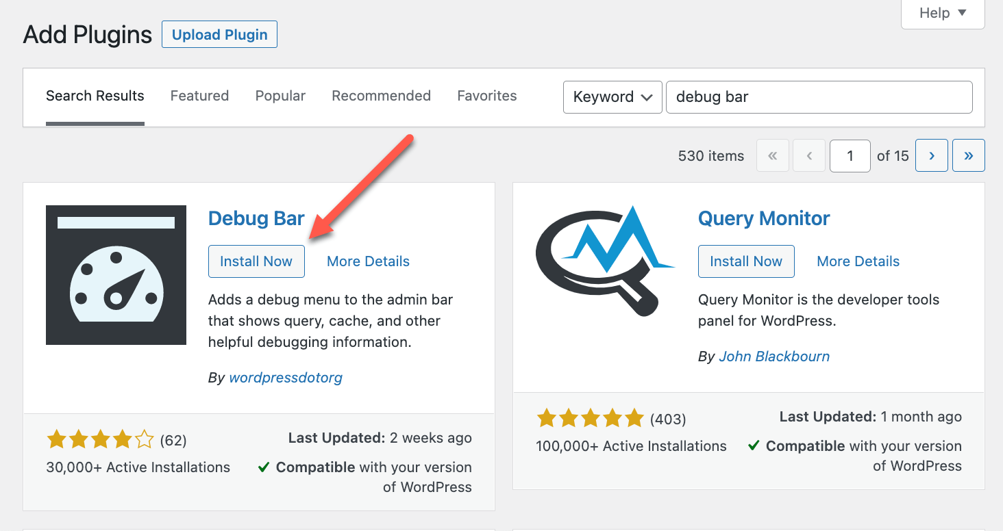
Task: Click the (403) ratings count
Action: tap(668, 419)
